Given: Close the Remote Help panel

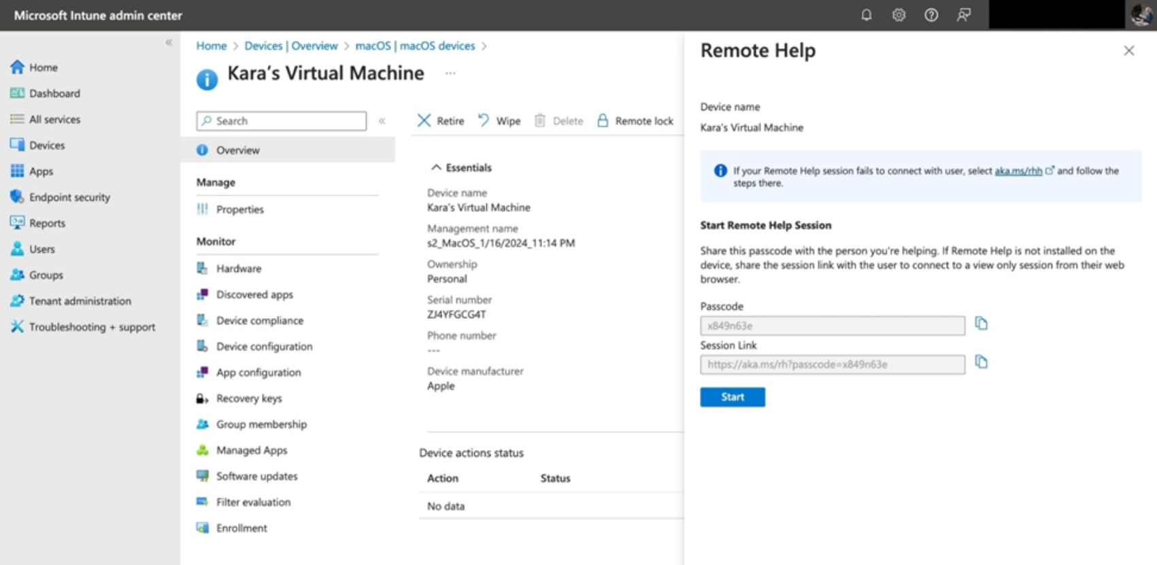Looking at the screenshot, I should pyautogui.click(x=1128, y=51).
